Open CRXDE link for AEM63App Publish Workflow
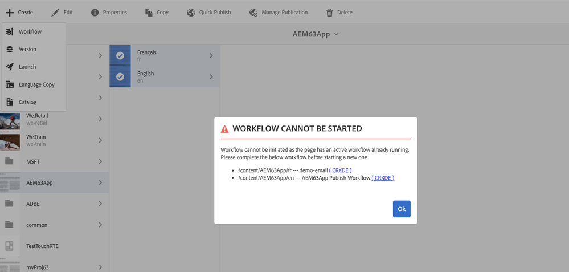This screenshot has height=272, width=569. (x=383, y=178)
